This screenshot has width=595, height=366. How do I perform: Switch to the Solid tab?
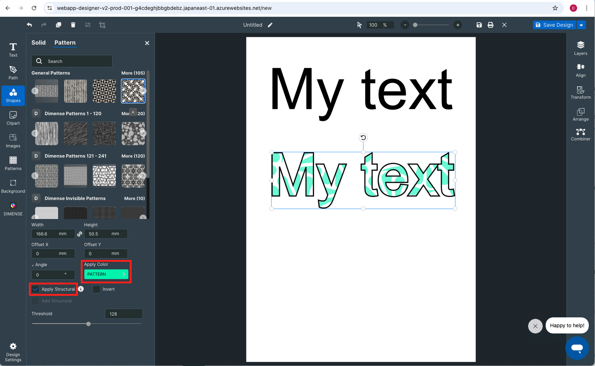pos(38,43)
